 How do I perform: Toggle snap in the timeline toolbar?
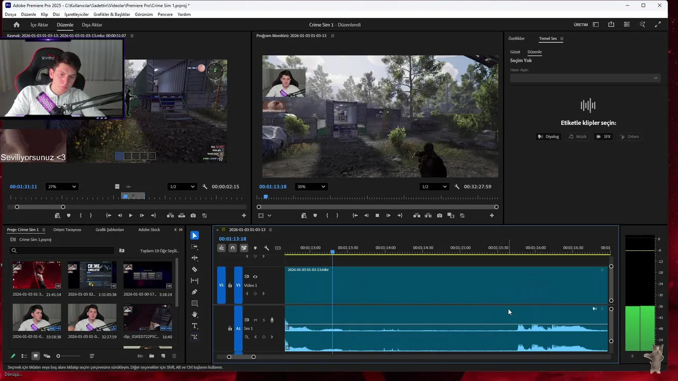click(233, 248)
